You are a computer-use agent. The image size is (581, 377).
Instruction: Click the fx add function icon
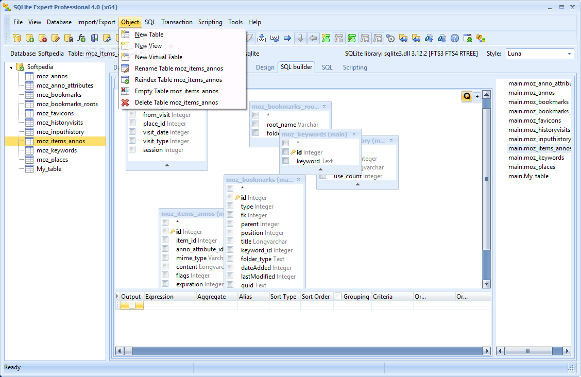coord(81,38)
